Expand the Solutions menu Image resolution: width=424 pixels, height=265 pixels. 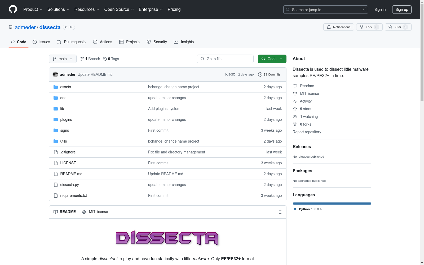point(58,9)
